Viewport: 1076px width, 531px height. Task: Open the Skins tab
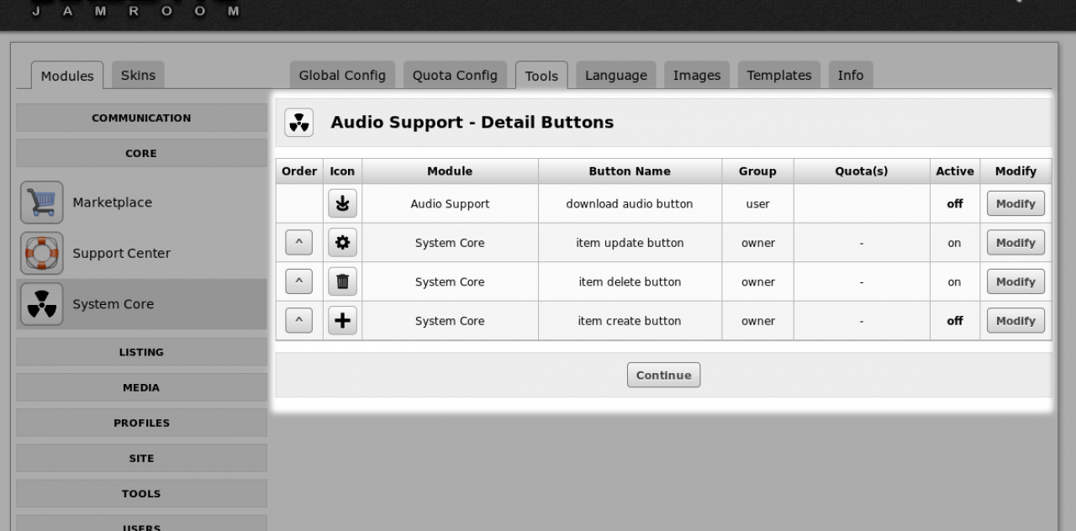138,75
